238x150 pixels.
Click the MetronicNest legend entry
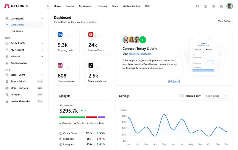click(95, 123)
